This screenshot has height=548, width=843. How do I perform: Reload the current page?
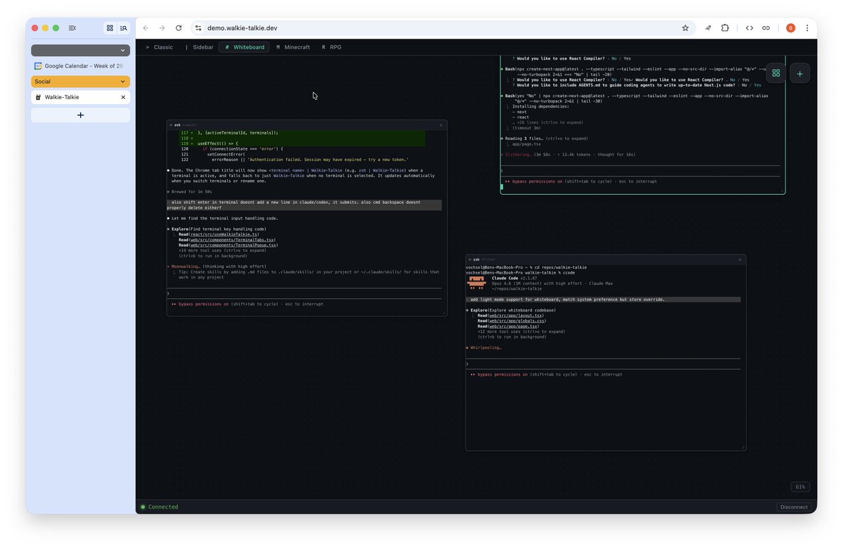179,28
